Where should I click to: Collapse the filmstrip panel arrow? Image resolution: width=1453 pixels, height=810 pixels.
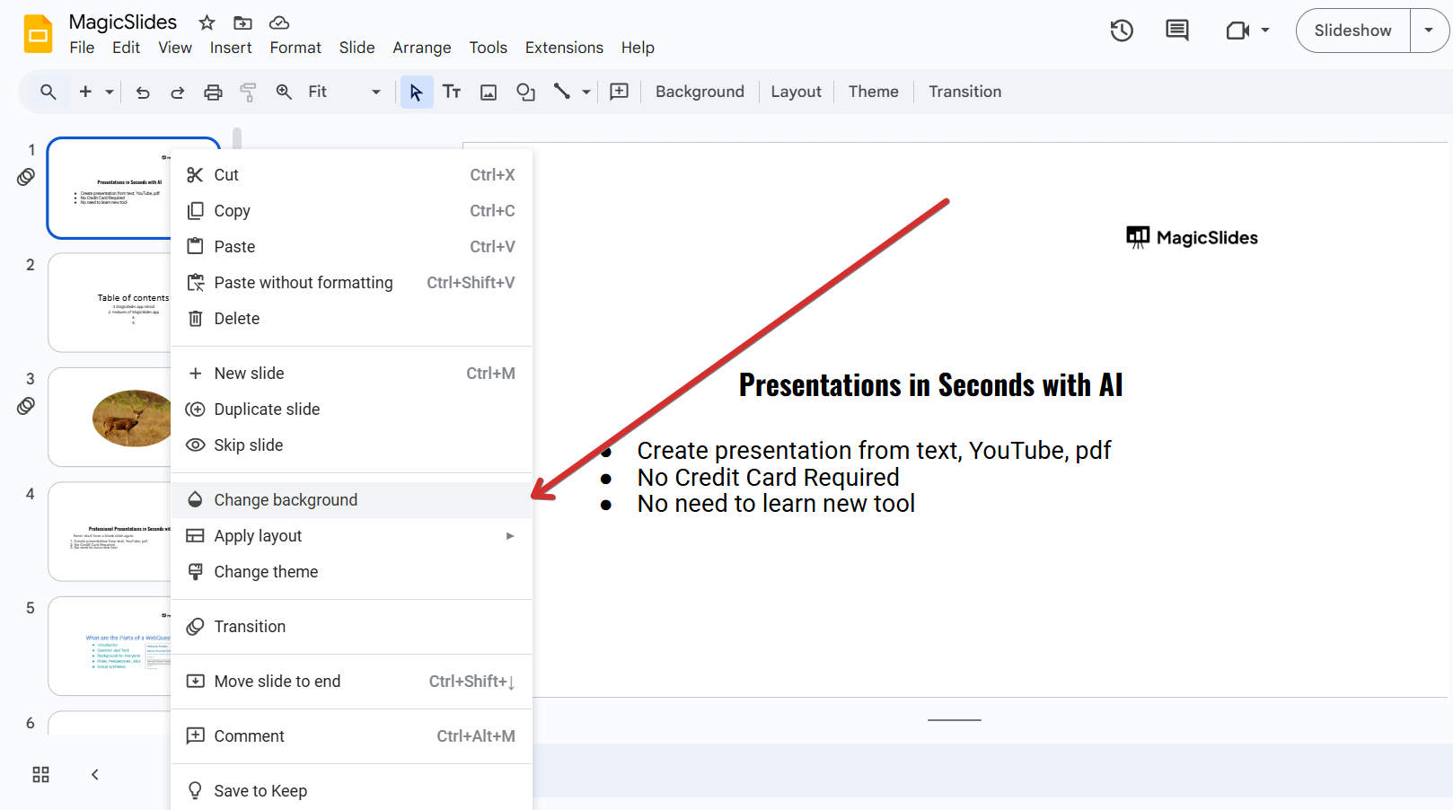(94, 775)
